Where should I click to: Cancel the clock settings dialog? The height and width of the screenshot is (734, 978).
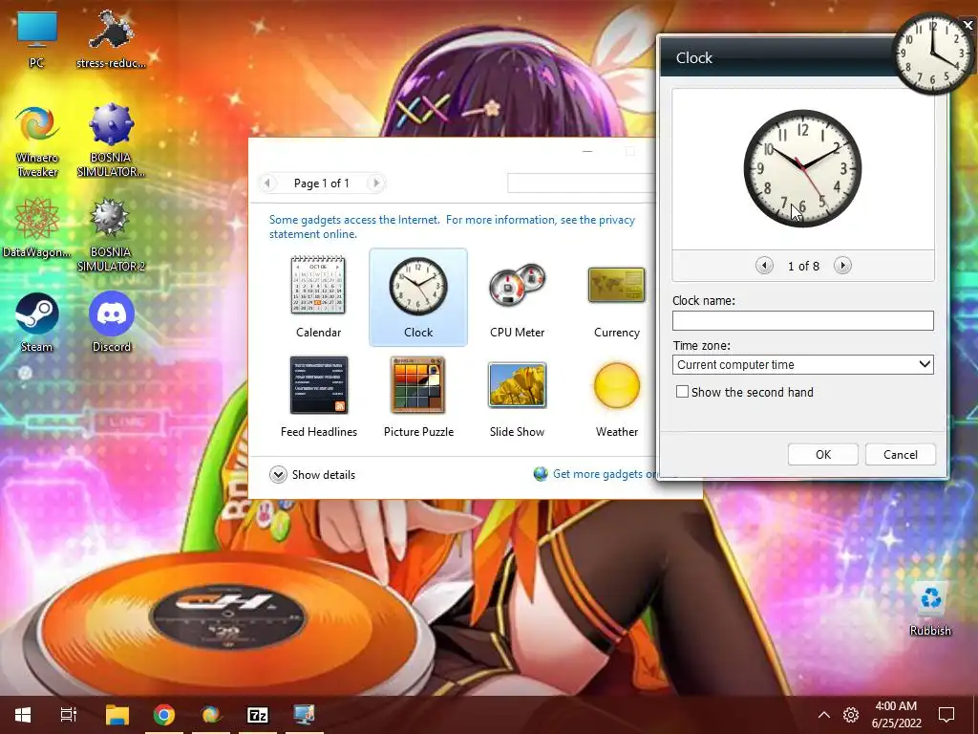900,454
